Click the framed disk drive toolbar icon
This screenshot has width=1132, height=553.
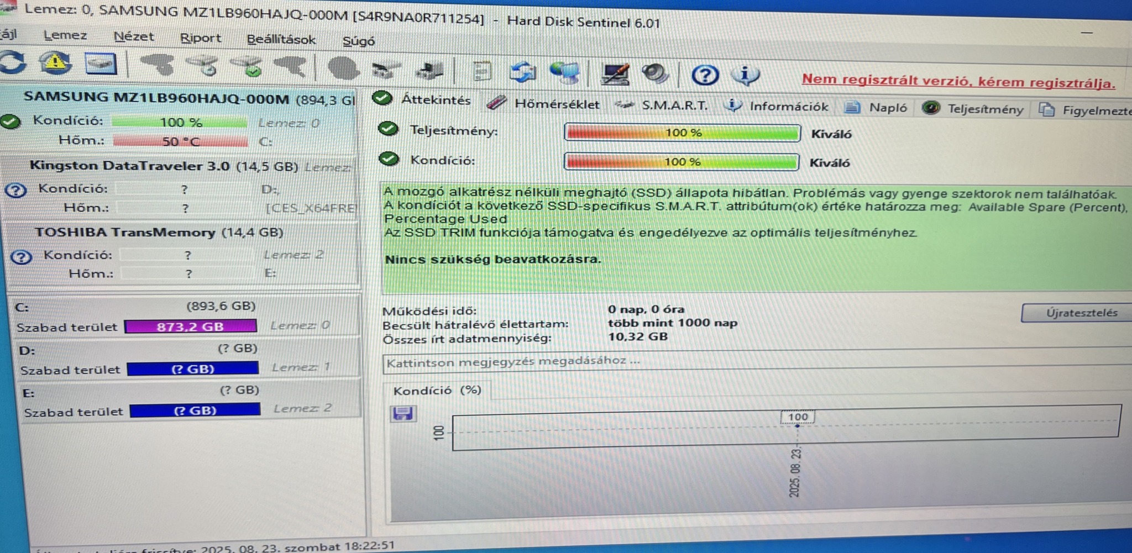(x=101, y=64)
